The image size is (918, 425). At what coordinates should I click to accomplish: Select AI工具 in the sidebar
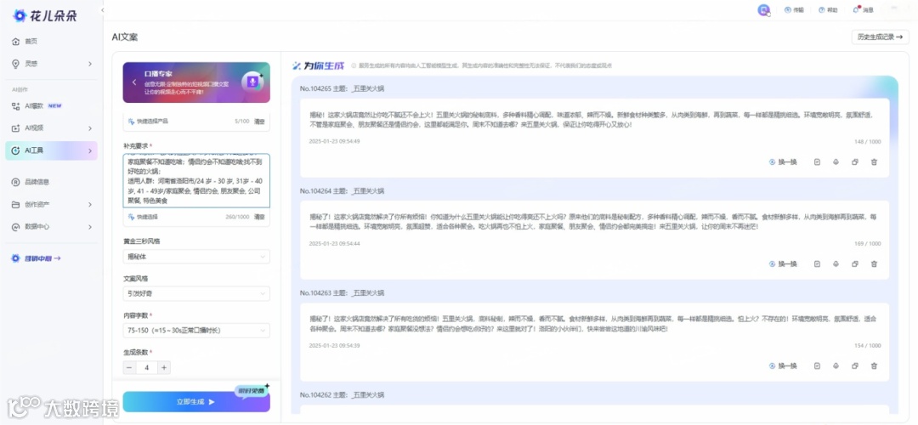pos(52,150)
